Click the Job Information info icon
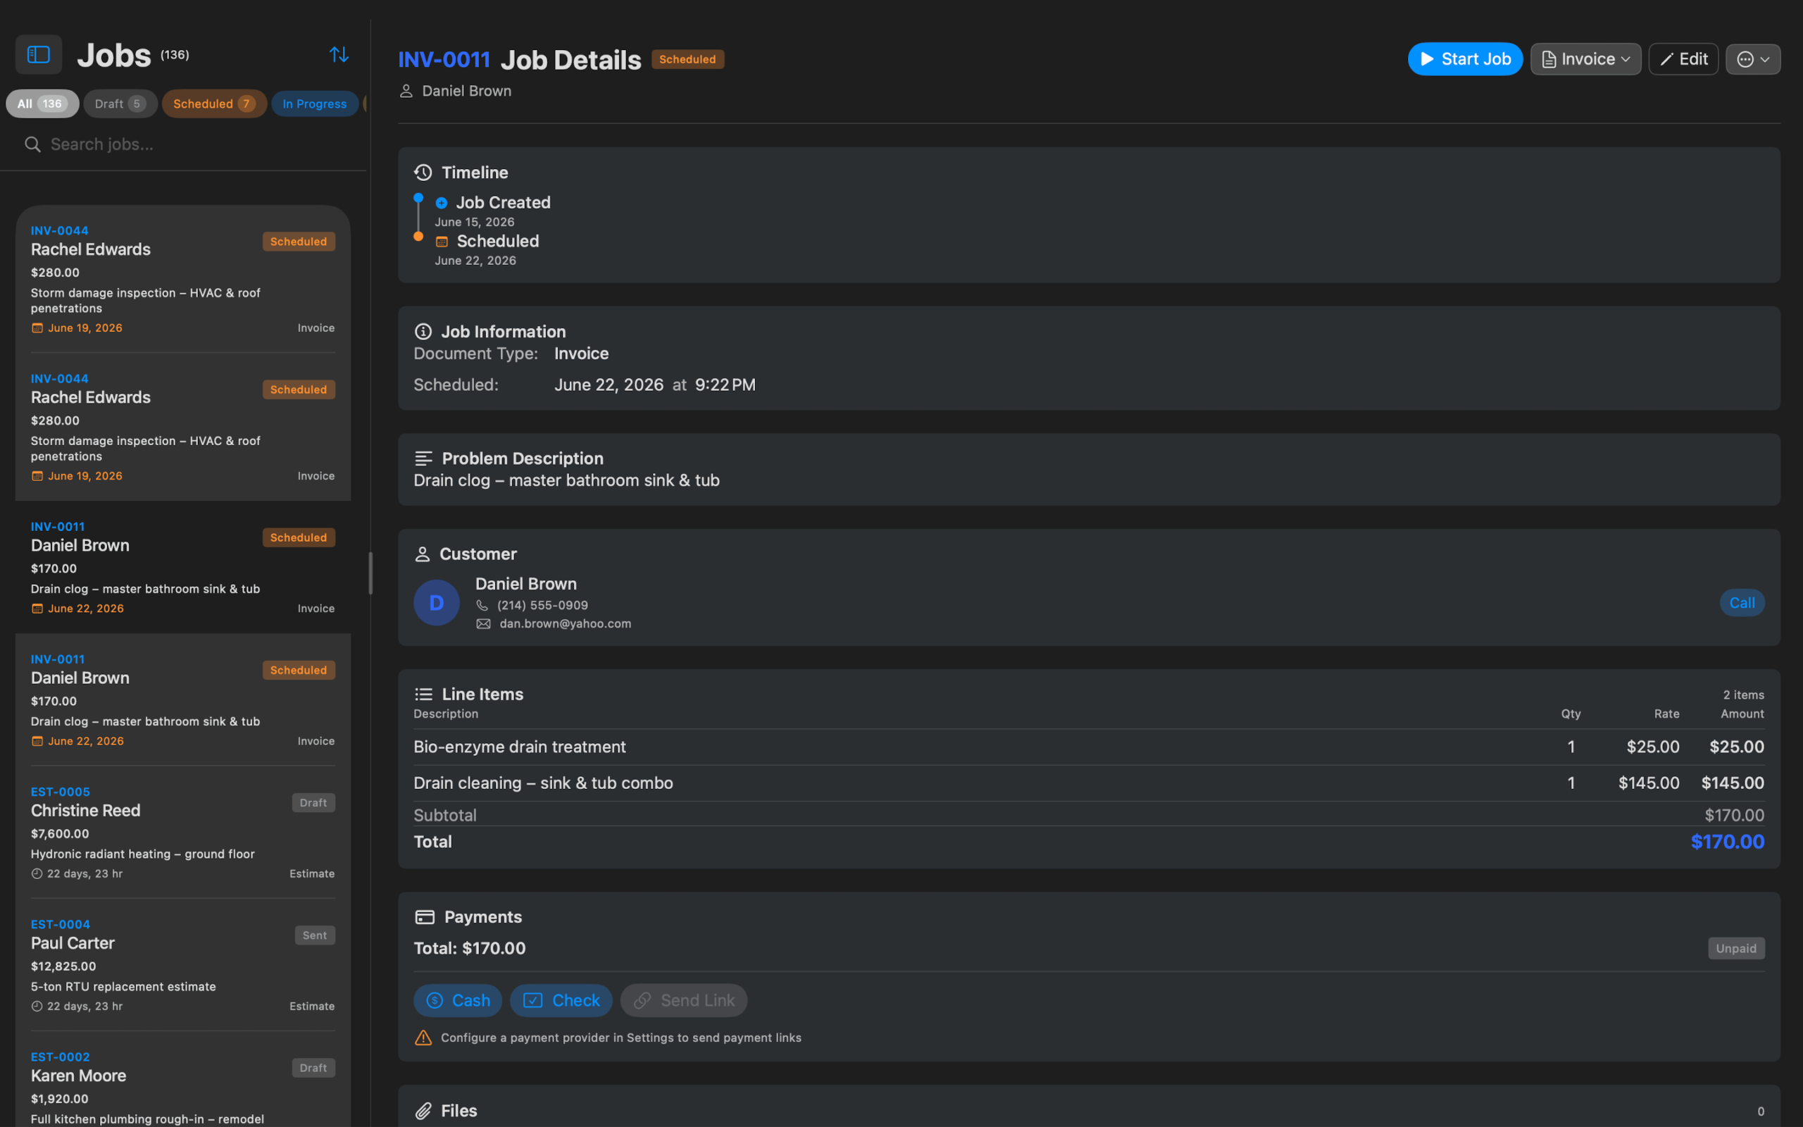 tap(423, 331)
